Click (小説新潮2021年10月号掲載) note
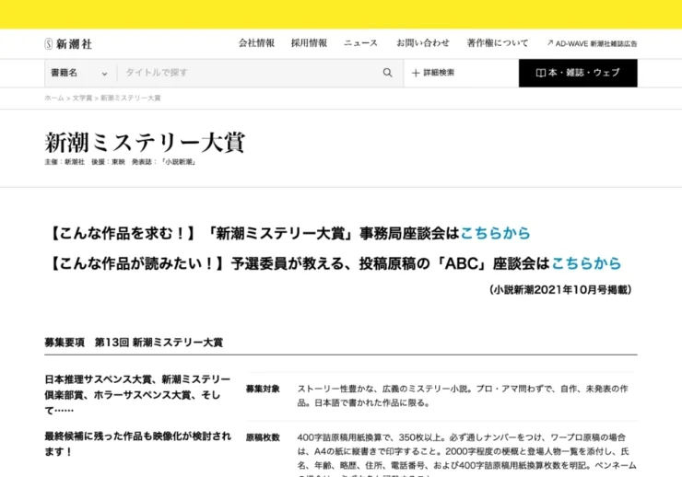 pos(560,290)
